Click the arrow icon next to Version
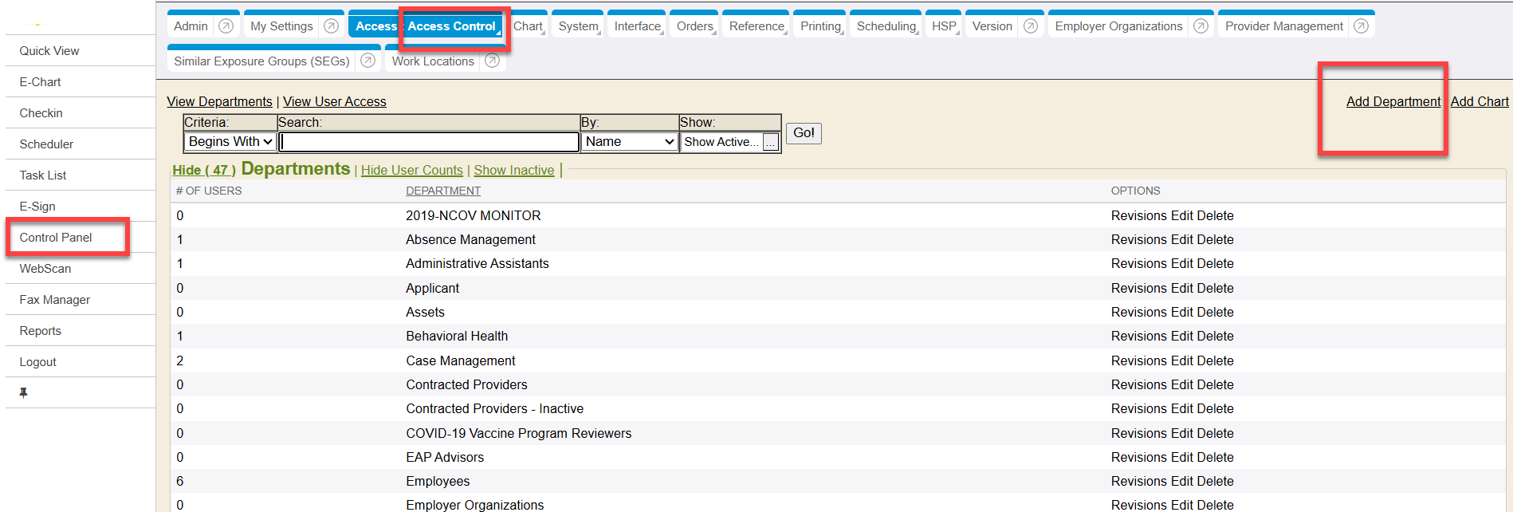The height and width of the screenshot is (512, 1513). pos(1030,26)
